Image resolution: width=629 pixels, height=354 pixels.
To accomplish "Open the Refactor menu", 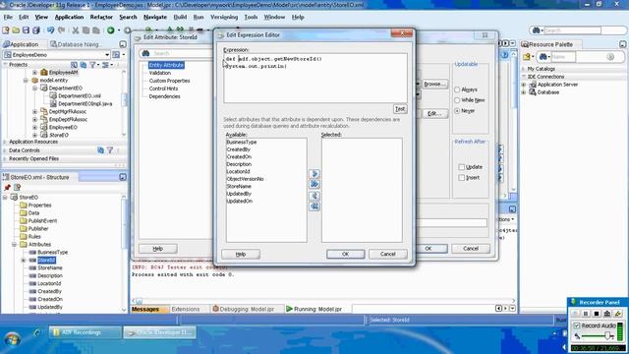I will click(x=101, y=18).
